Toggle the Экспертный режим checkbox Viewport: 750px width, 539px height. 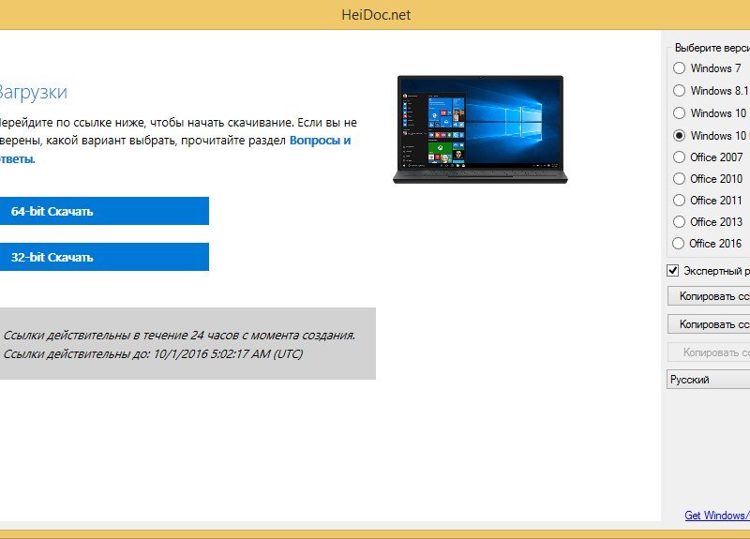click(672, 270)
